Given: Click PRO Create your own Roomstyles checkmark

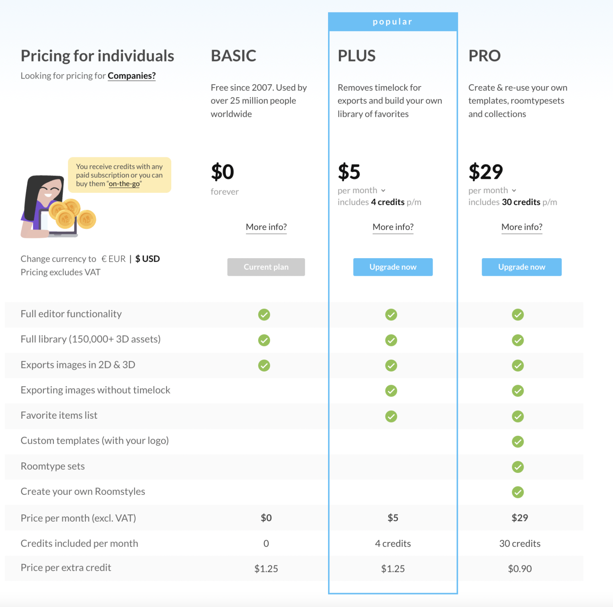Looking at the screenshot, I should [x=518, y=492].
